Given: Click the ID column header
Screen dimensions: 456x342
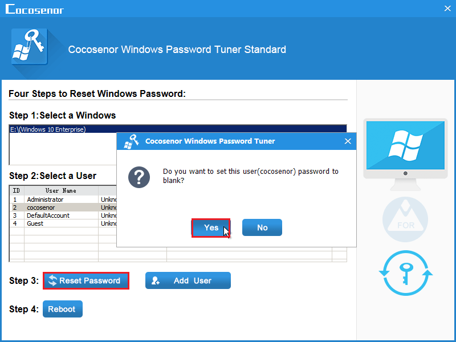Looking at the screenshot, I should click(17, 190).
